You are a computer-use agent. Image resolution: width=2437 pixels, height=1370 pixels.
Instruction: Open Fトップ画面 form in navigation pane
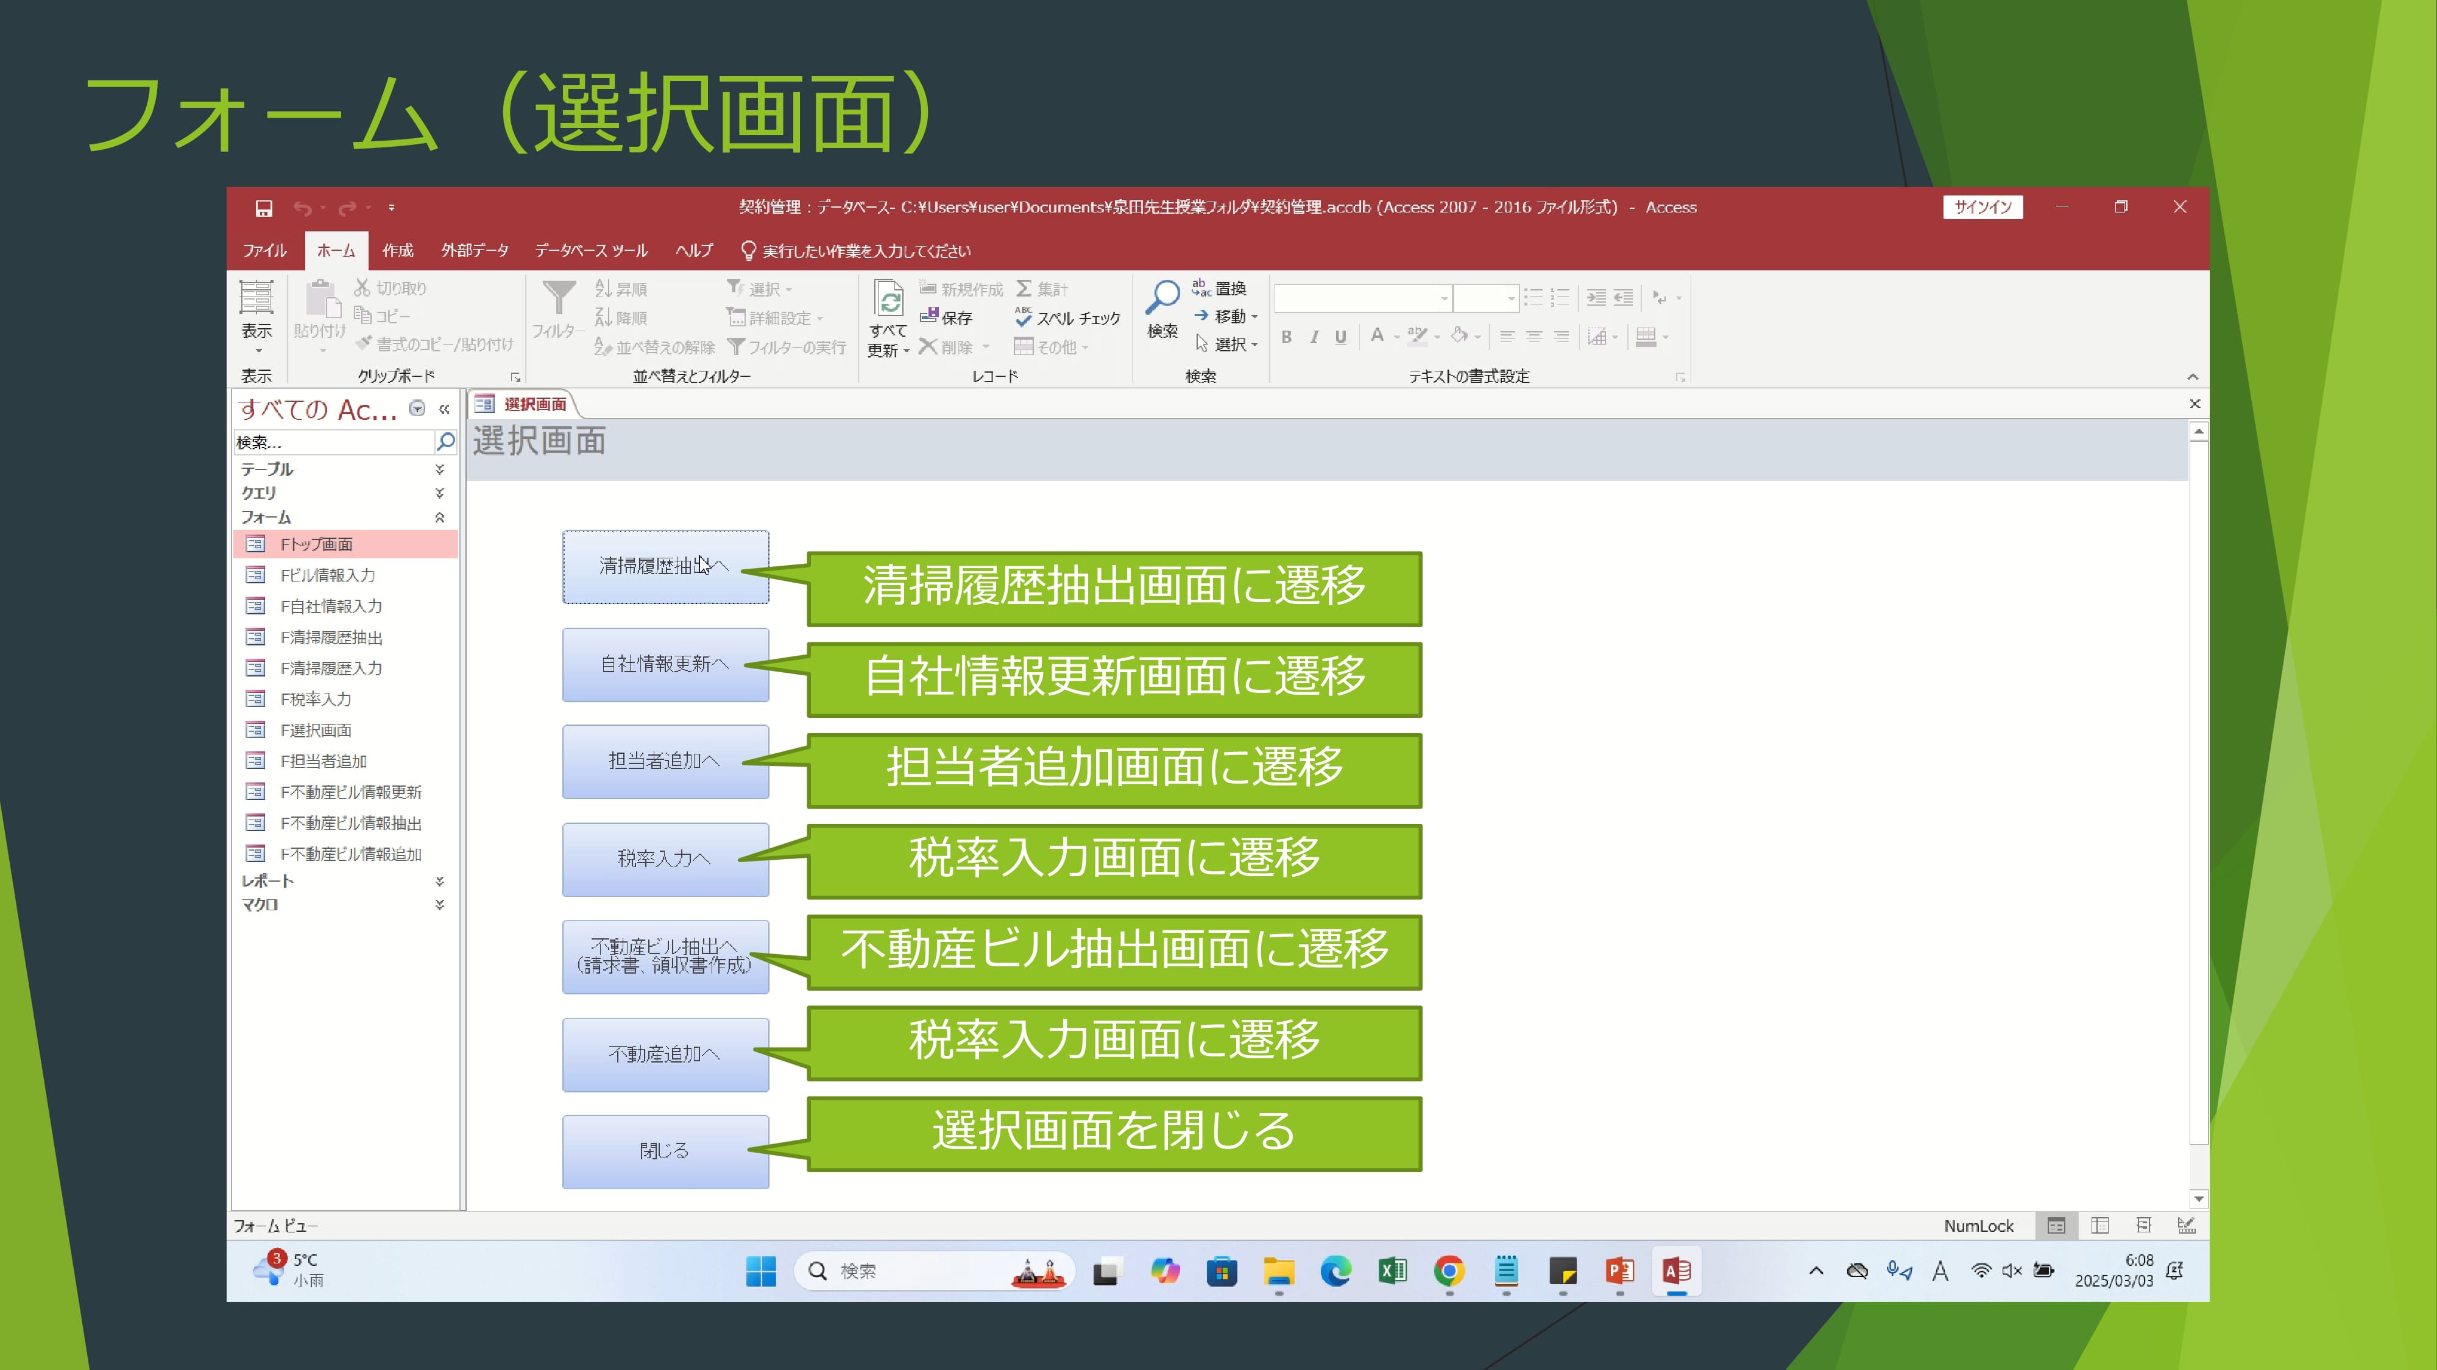pos(345,544)
